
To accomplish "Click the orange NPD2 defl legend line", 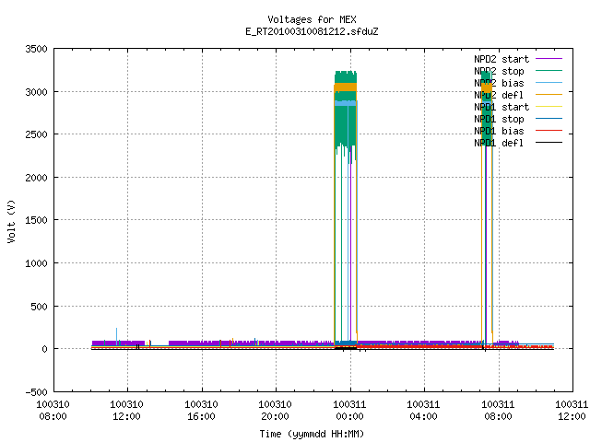I will [549, 95].
